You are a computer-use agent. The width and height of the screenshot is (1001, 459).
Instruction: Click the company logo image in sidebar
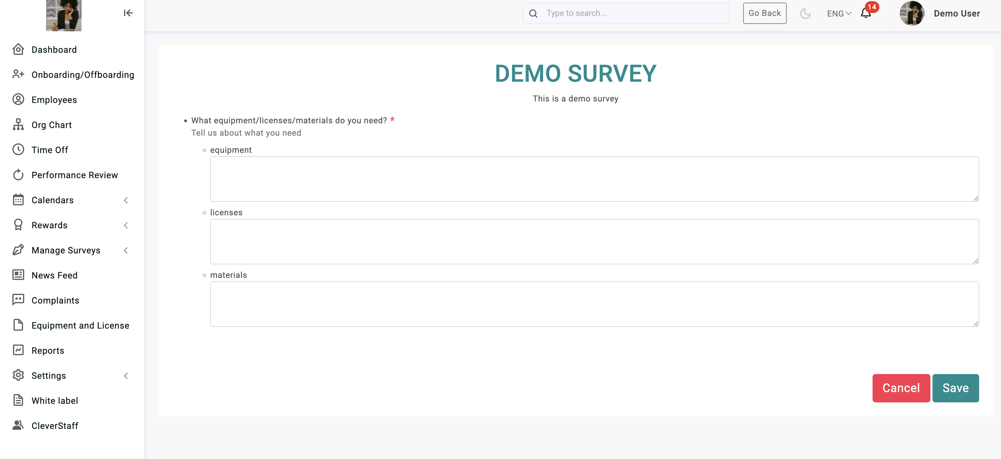pyautogui.click(x=64, y=16)
